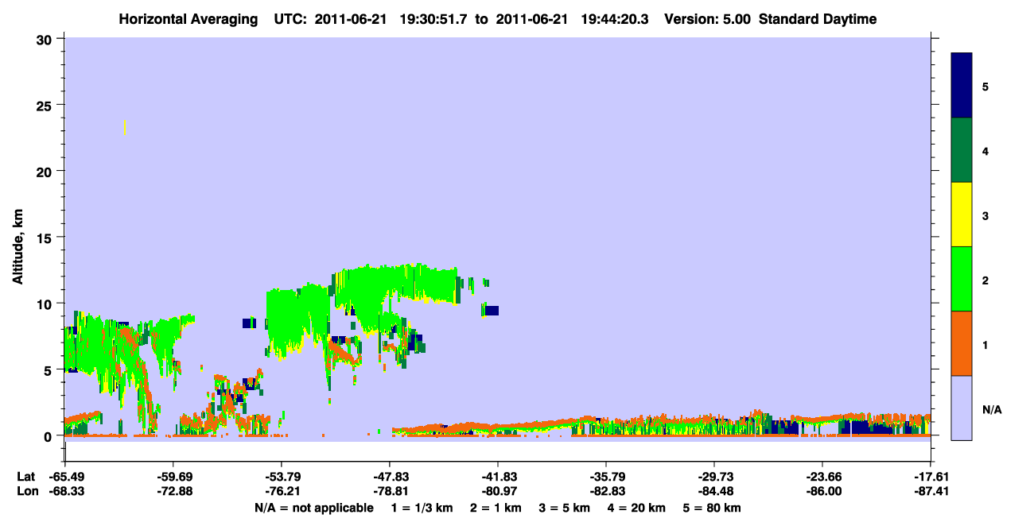The image size is (1034, 530).
Task: Click '3 = 5 km' legend text
Action: coord(564,508)
